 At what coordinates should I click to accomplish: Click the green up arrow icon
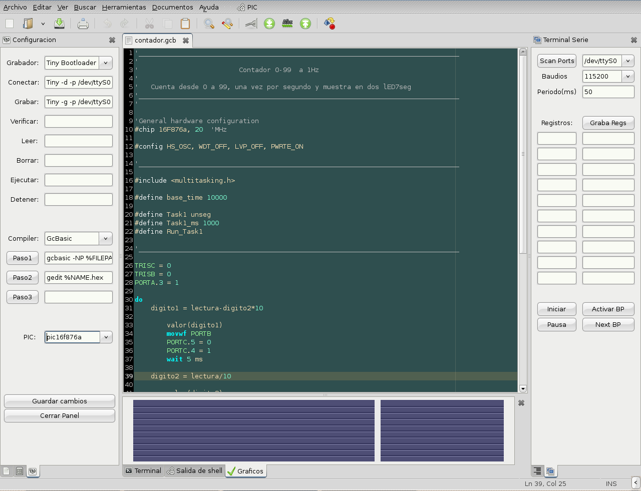[x=305, y=24]
